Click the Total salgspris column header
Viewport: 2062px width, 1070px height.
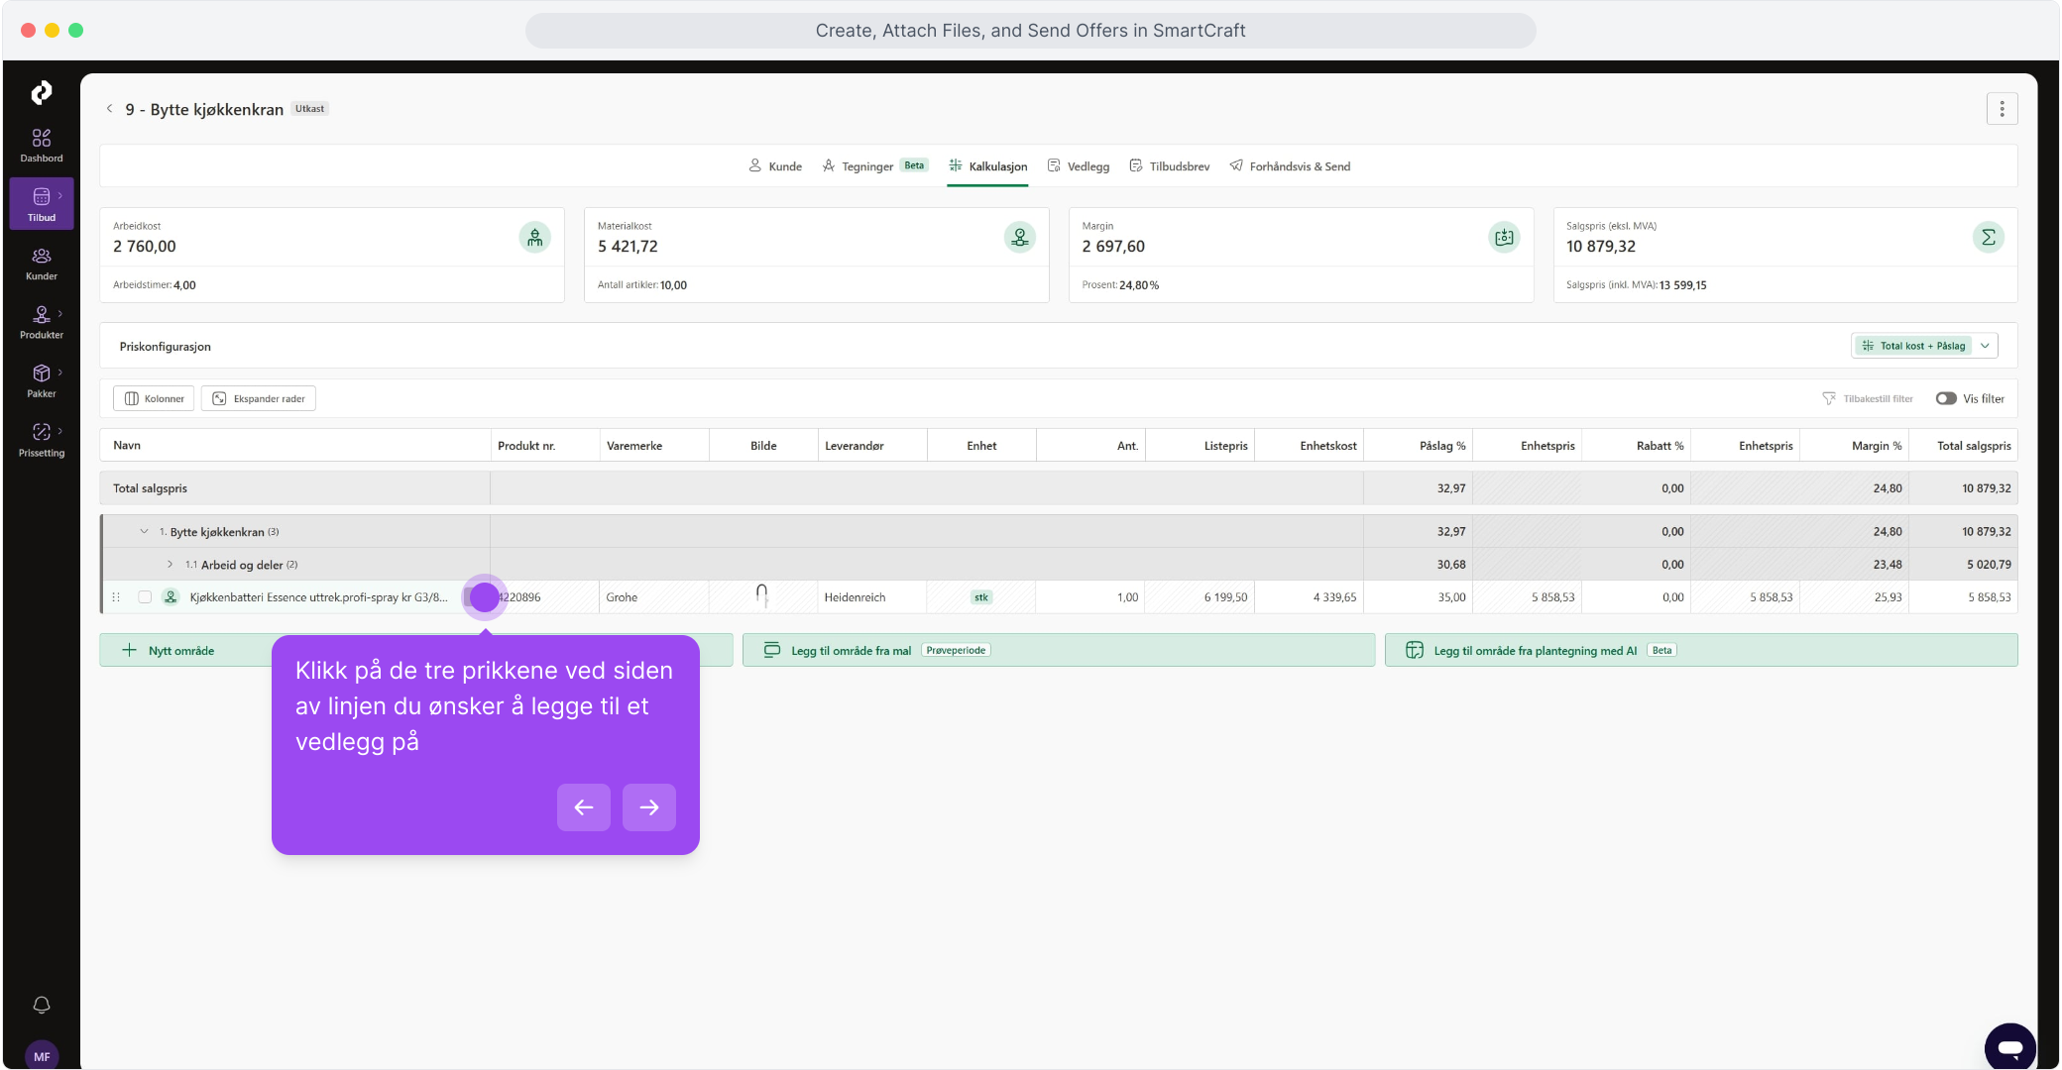[1963, 446]
